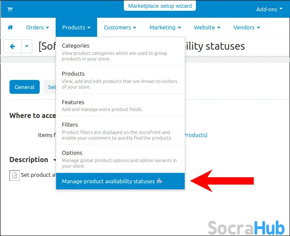This screenshot has height=236, width=290.
Task: Click the puzzle add-on icon in menu
Action: point(160,181)
